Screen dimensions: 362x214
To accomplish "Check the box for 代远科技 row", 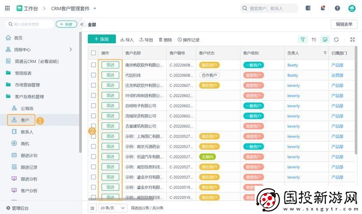I will point(94,75).
